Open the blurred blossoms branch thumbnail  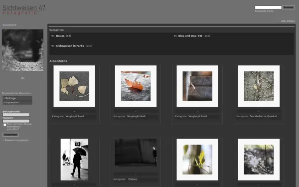(259, 160)
